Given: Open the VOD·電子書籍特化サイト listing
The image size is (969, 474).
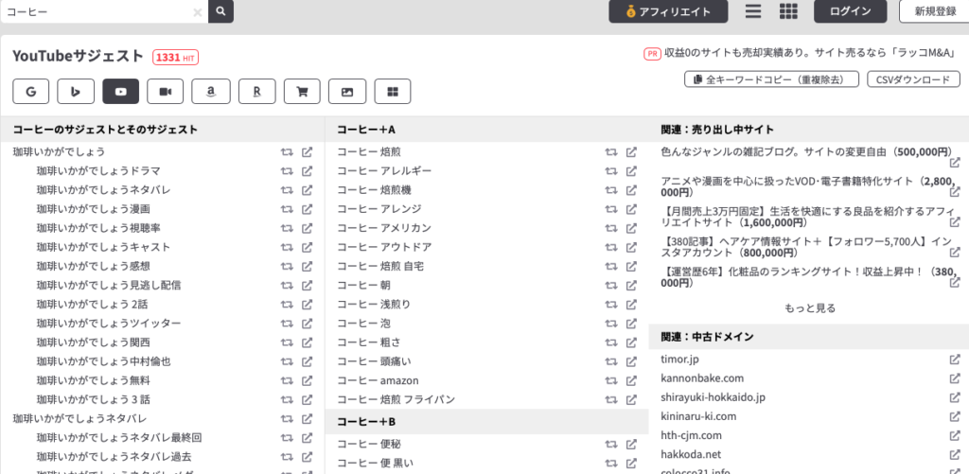Looking at the screenshot, I should (x=809, y=186).
